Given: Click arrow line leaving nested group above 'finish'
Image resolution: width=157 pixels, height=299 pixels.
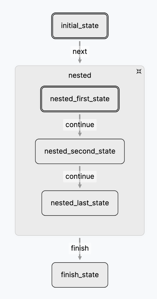Looking at the screenshot, I should 80,240.
